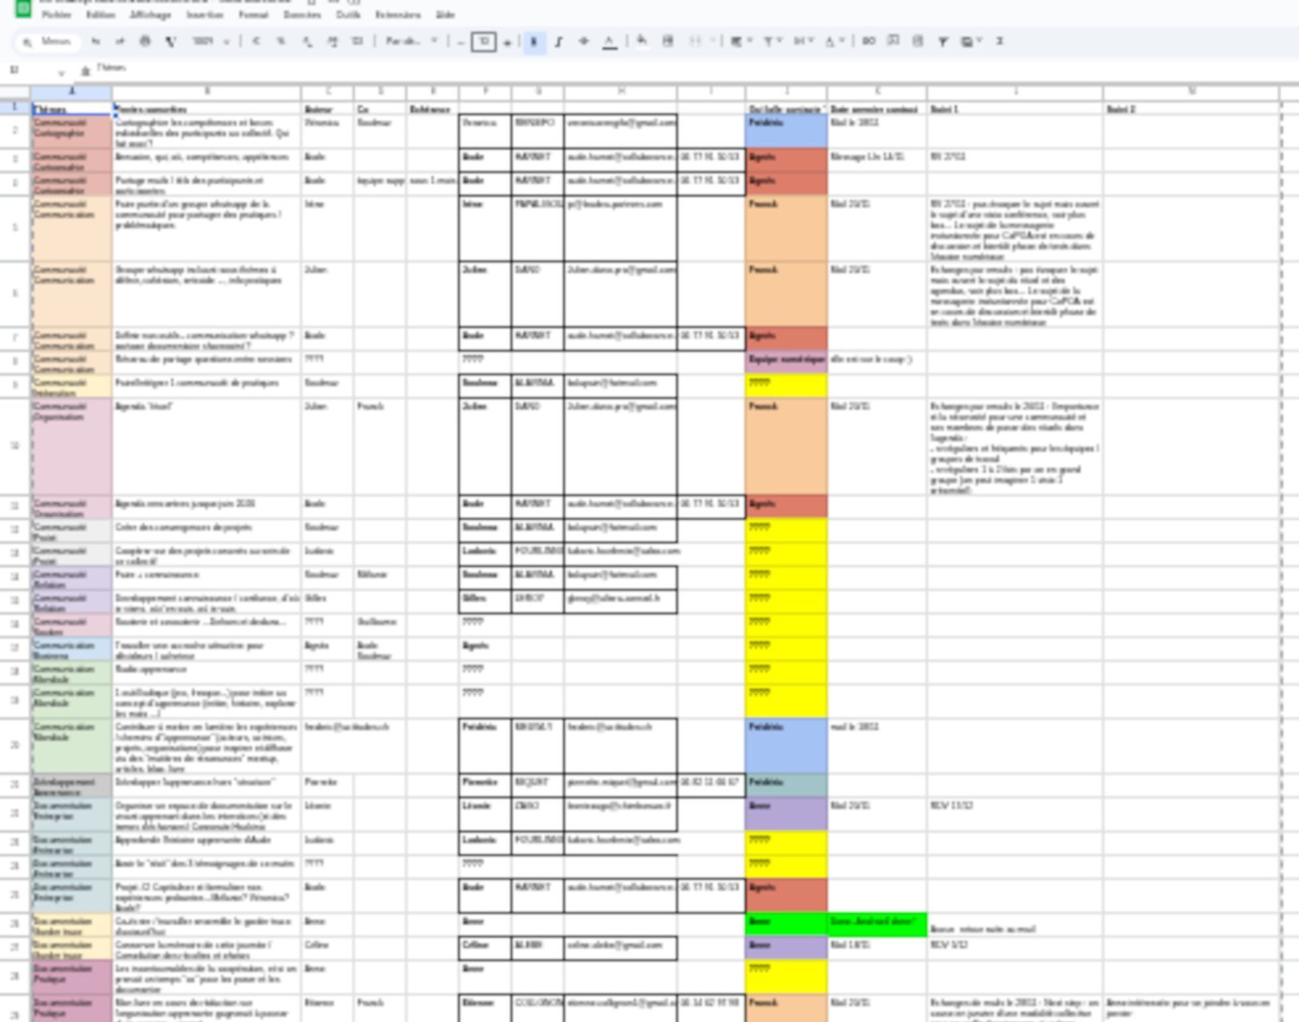Toggle strikethrough formatting
Screen dimensions: 1299x1022
coord(583,42)
